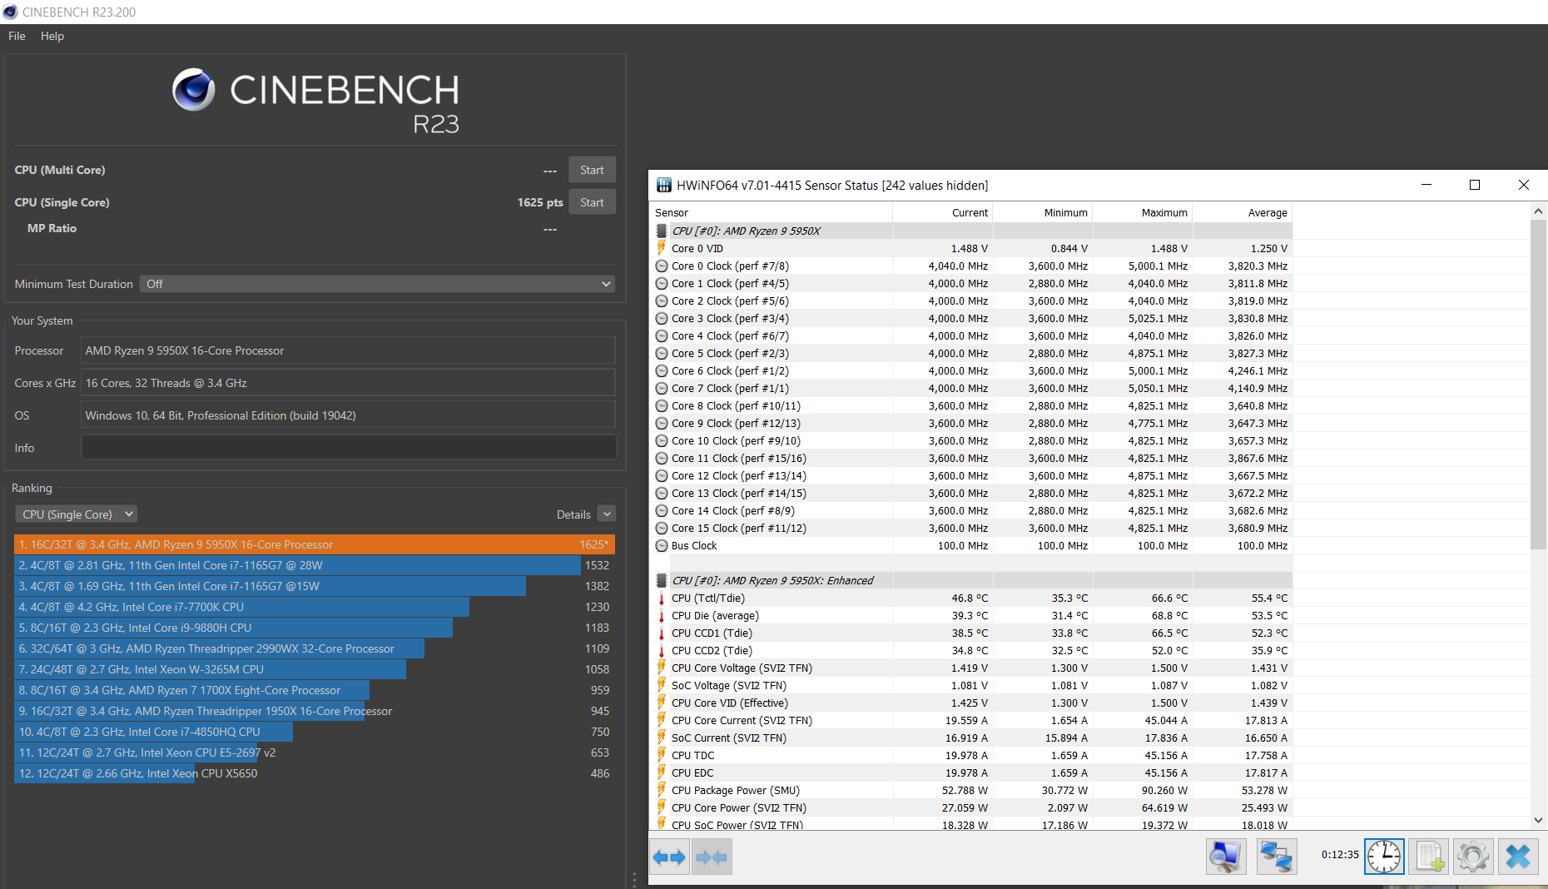This screenshot has width=1548, height=889.
Task: Click the HWiNFO vertical scrollbar thumb
Action: pyautogui.click(x=1538, y=383)
